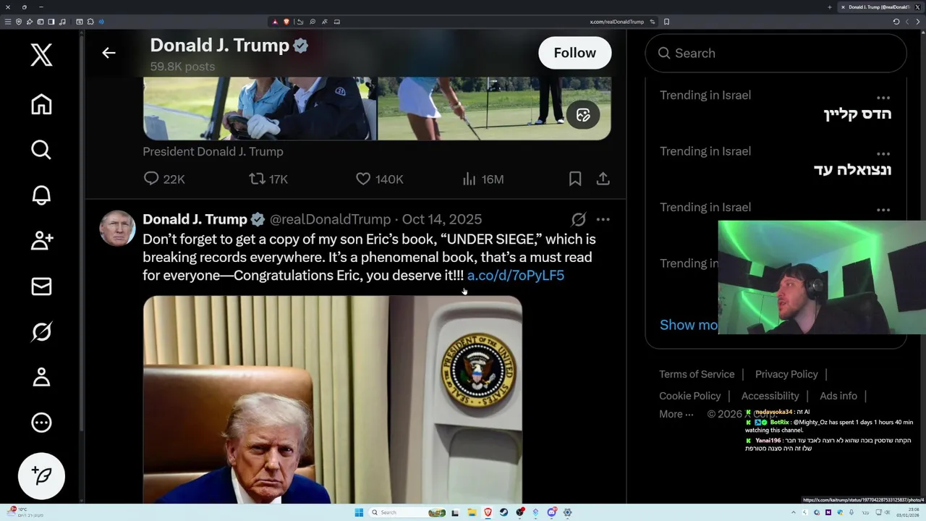Viewport: 926px width, 521px height.
Task: Open File Explorer from the taskbar
Action: coord(472,512)
